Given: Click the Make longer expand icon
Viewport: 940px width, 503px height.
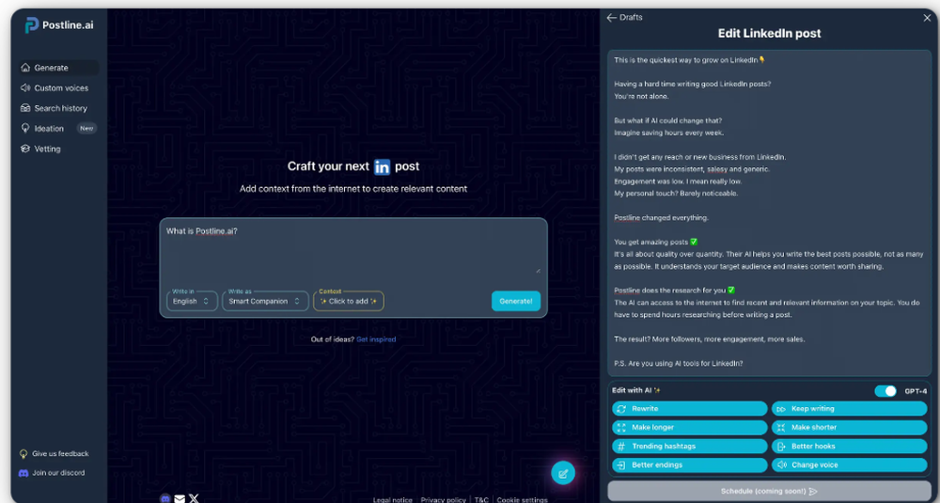Looking at the screenshot, I should click(x=621, y=428).
